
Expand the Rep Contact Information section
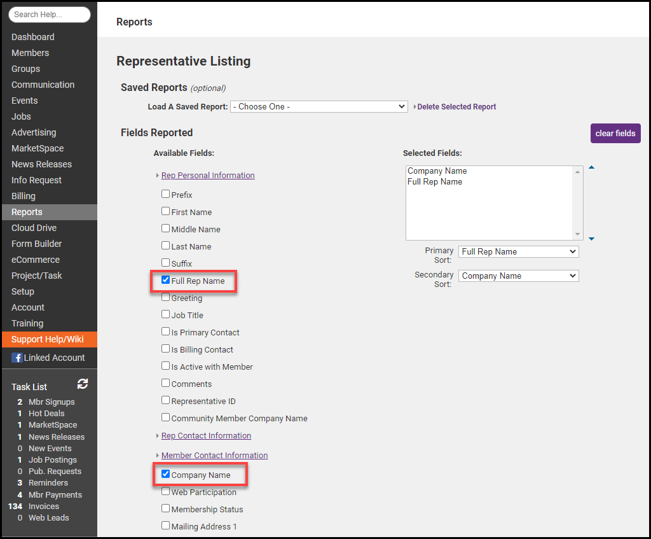206,436
